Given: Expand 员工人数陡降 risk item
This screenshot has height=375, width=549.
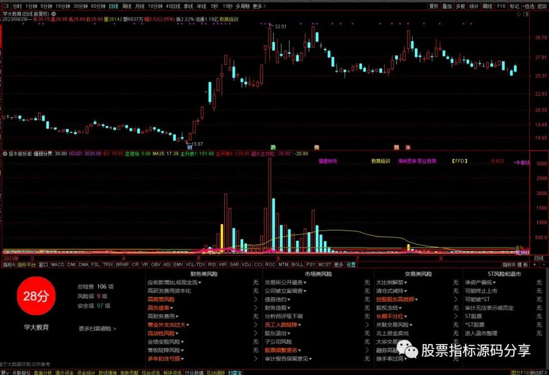Looking at the screenshot, I should (283, 325).
